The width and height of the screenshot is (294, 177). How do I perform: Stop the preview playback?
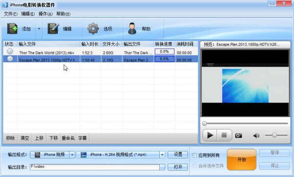point(224,135)
